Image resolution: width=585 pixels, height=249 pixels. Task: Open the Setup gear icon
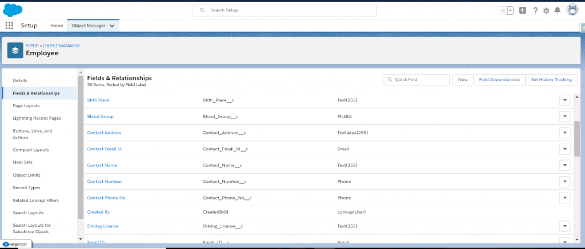[x=546, y=10]
